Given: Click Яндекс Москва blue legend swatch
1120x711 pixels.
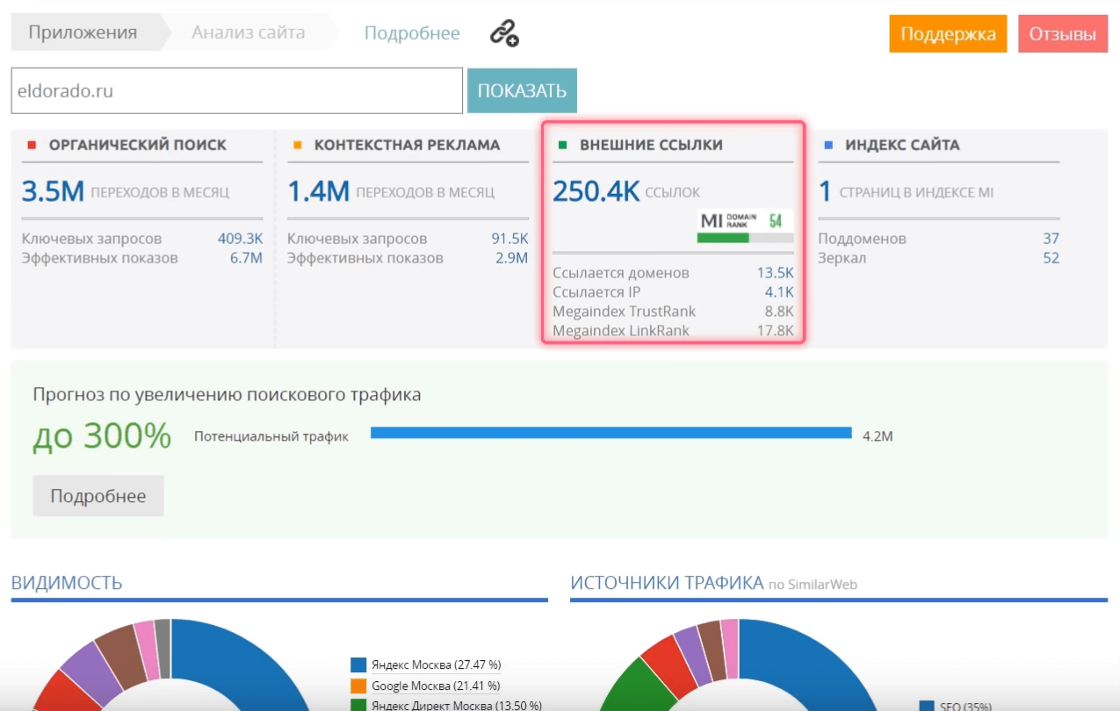Looking at the screenshot, I should (358, 664).
